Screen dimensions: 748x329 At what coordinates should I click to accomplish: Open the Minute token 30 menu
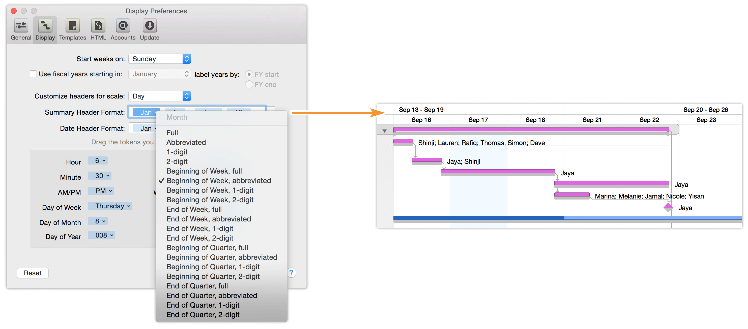coord(100,176)
